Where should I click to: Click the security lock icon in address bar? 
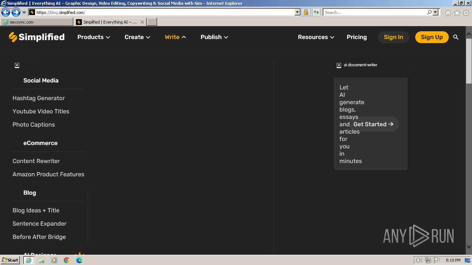point(306,12)
